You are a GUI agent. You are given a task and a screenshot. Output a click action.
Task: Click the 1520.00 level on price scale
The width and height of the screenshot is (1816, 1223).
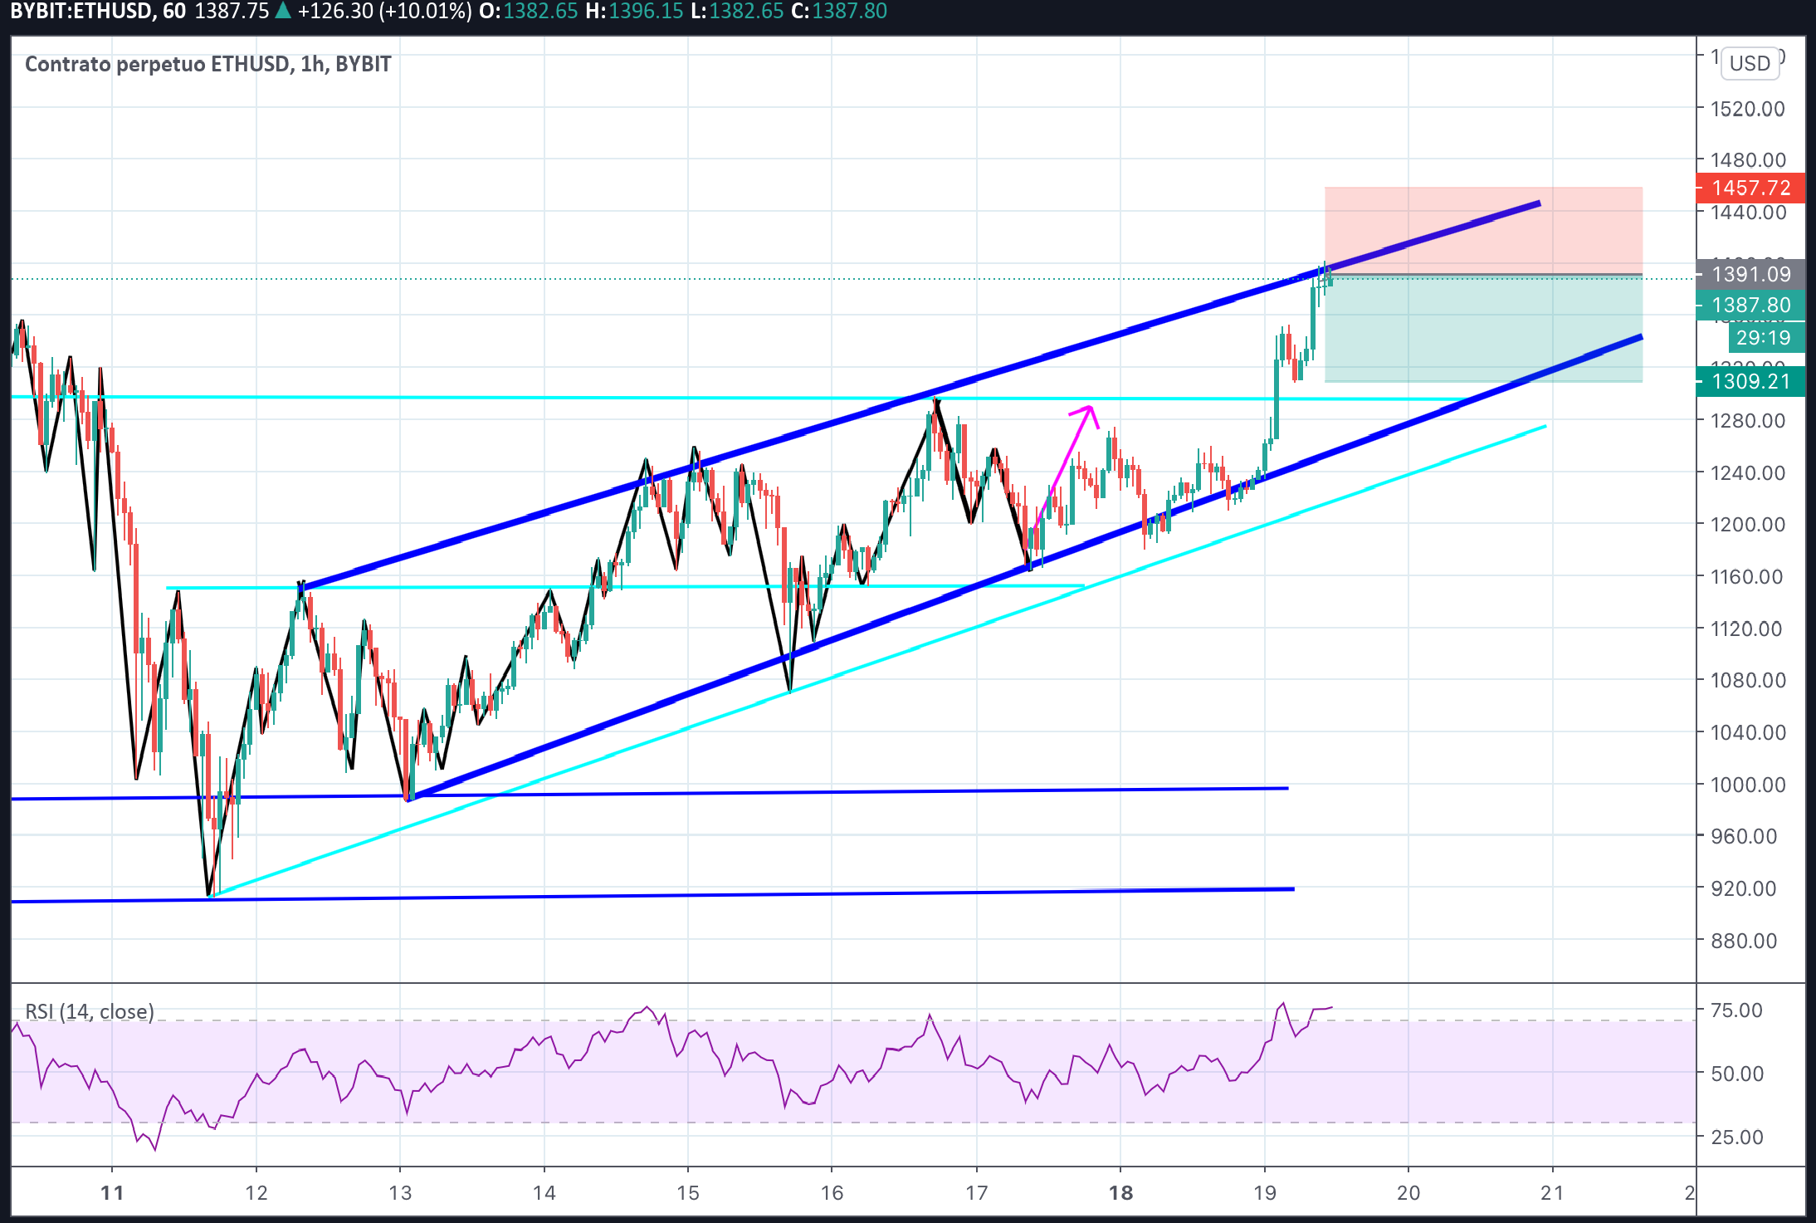[1747, 109]
